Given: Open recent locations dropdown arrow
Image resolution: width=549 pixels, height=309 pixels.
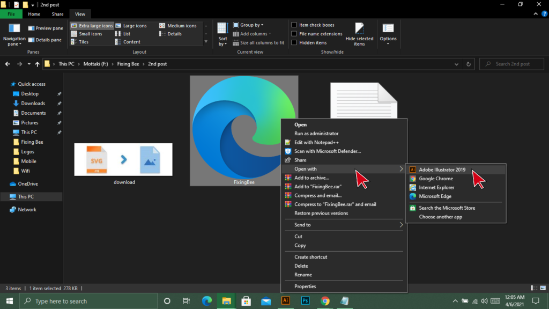Looking at the screenshot, I should click(29, 64).
